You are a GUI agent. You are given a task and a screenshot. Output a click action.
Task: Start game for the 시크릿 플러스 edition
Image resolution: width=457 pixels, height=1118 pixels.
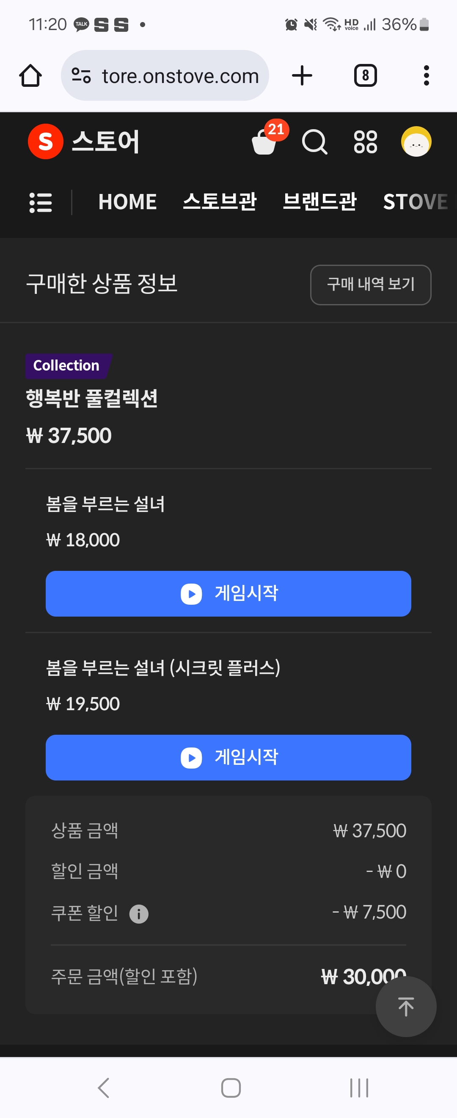click(228, 757)
